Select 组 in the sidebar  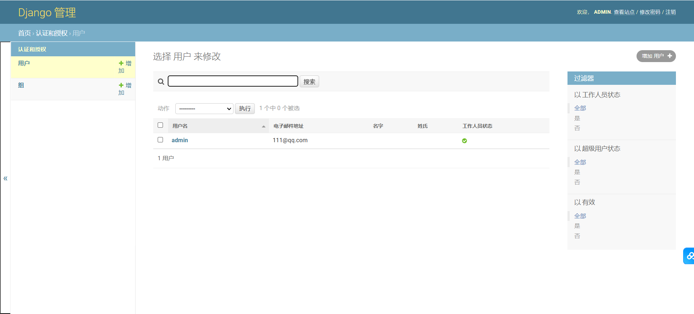coord(21,85)
